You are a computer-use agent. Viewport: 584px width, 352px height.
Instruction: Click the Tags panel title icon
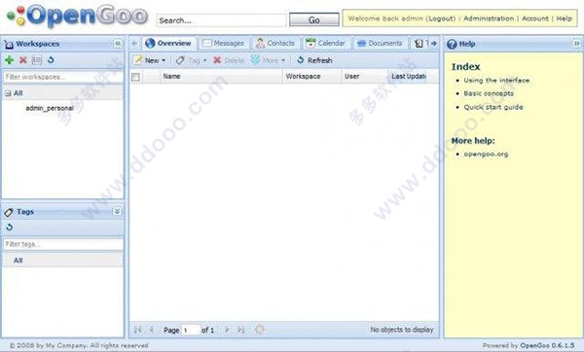pos(9,212)
